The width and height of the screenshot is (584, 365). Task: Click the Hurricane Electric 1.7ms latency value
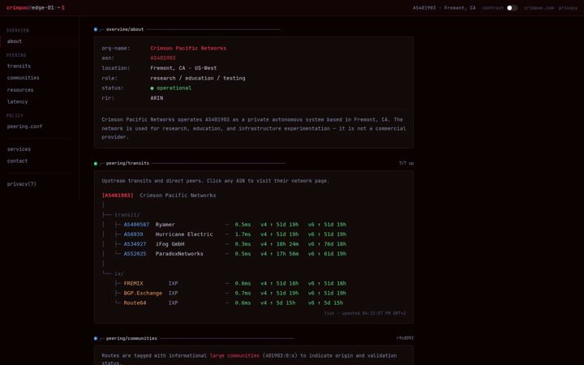(x=243, y=234)
